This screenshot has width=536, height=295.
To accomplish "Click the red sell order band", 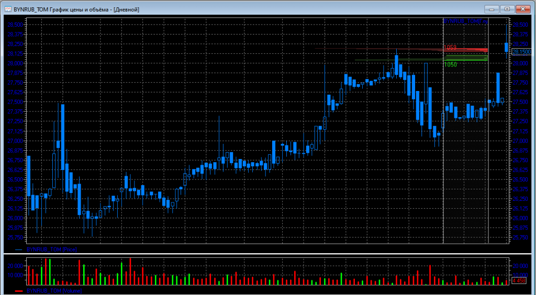I will coord(466,50).
